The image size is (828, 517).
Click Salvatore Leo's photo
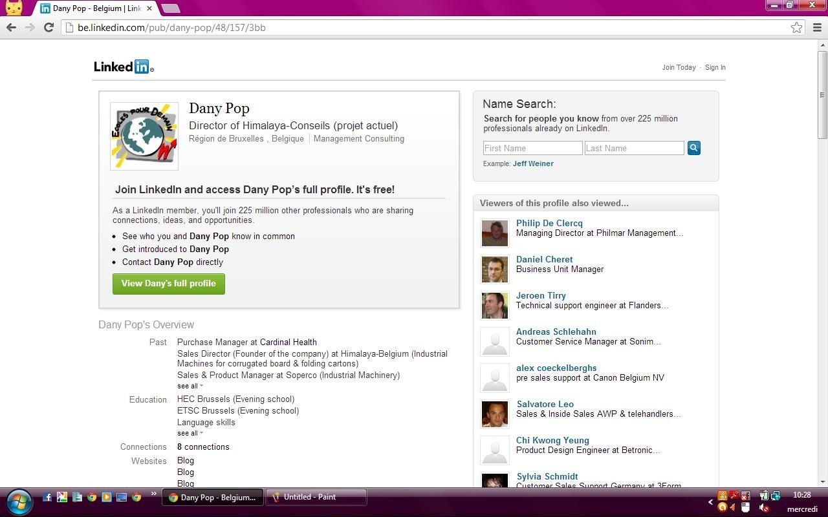(x=495, y=414)
